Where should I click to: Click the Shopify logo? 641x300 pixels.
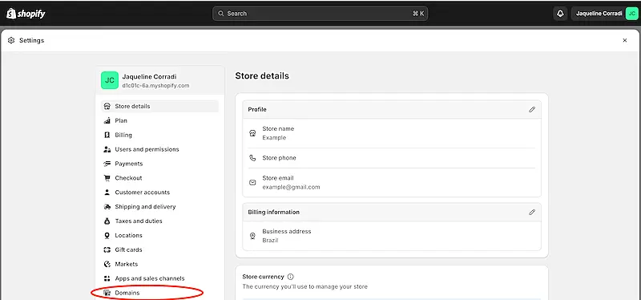(x=26, y=14)
